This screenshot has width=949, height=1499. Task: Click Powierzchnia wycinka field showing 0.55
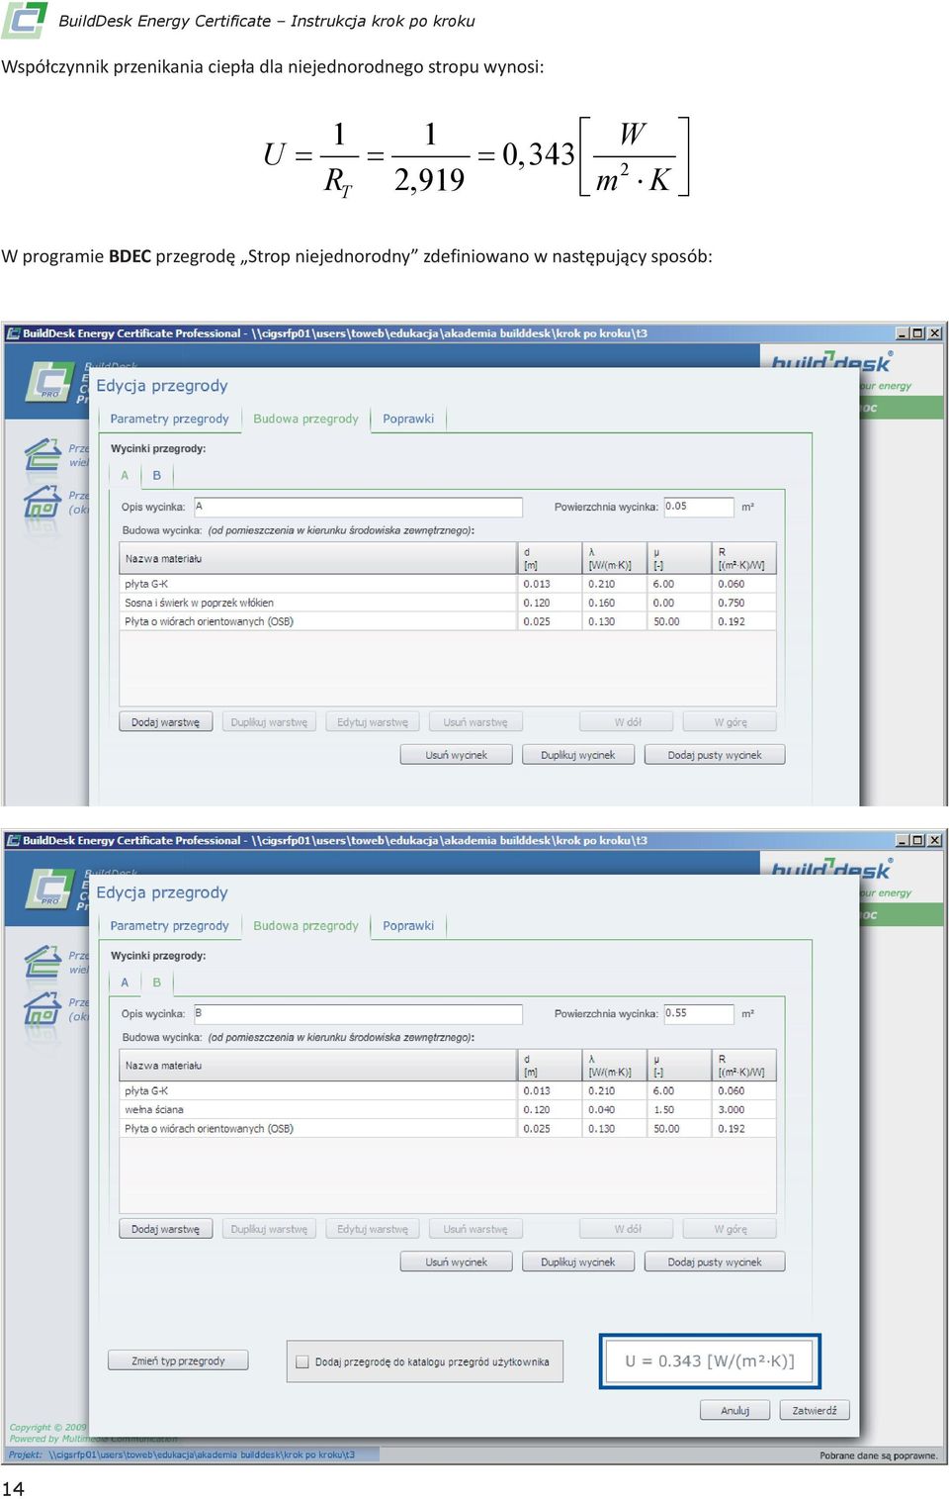pos(700,1013)
